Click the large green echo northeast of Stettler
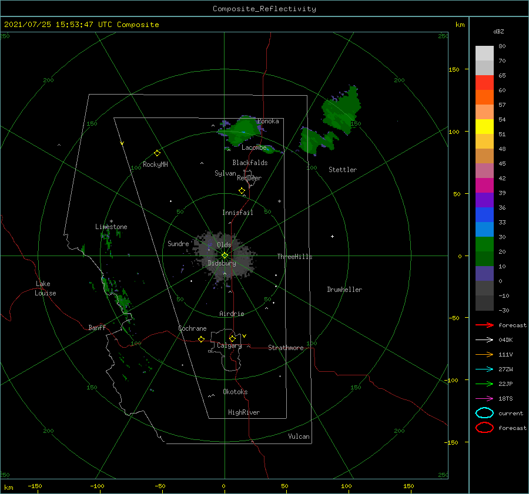This screenshot has width=529, height=494. pos(341,110)
